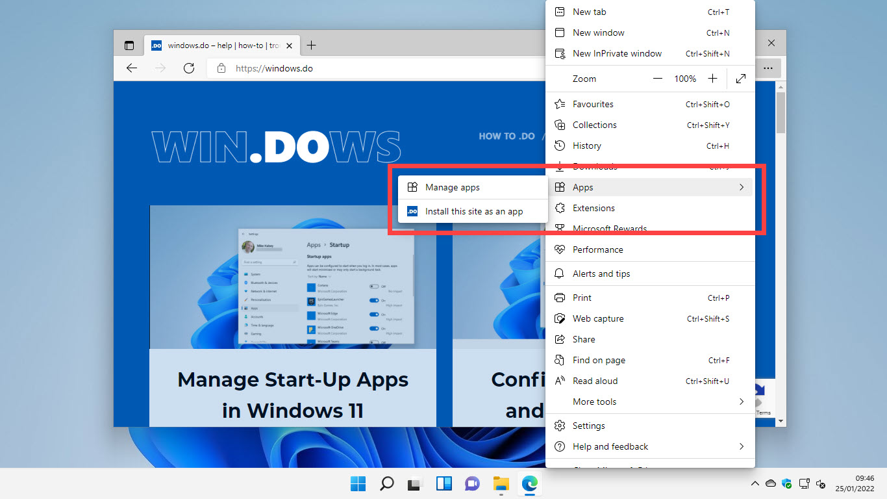Open Settings from the Edge menu
This screenshot has width=887, height=499.
[x=650, y=426]
